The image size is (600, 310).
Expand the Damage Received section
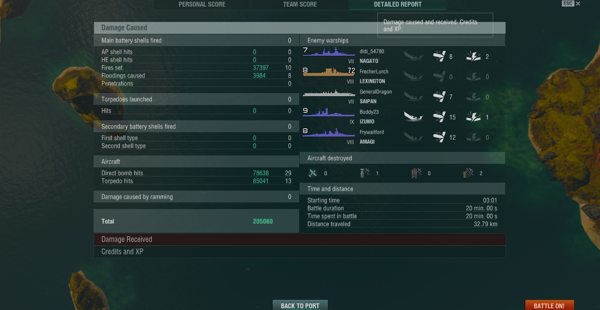(300, 239)
